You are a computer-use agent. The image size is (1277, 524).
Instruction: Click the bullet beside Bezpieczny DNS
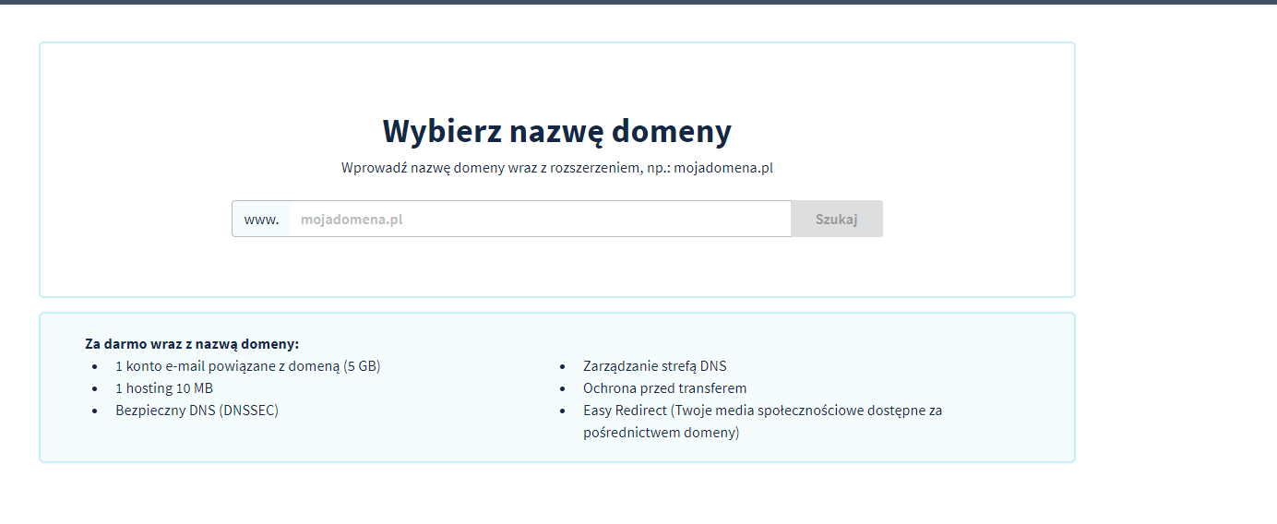coord(95,411)
